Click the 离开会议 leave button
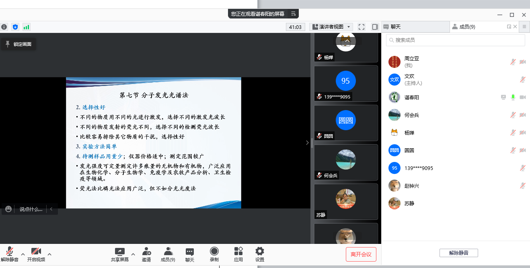Screen dimensions: 530x268 click(x=361, y=254)
